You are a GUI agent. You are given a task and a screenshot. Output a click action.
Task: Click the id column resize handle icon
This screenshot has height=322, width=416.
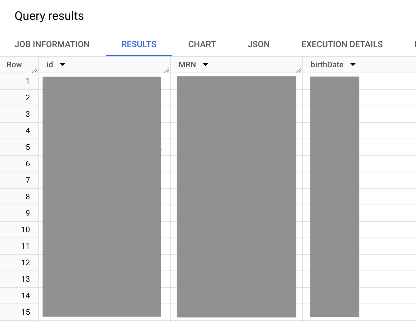(167, 70)
